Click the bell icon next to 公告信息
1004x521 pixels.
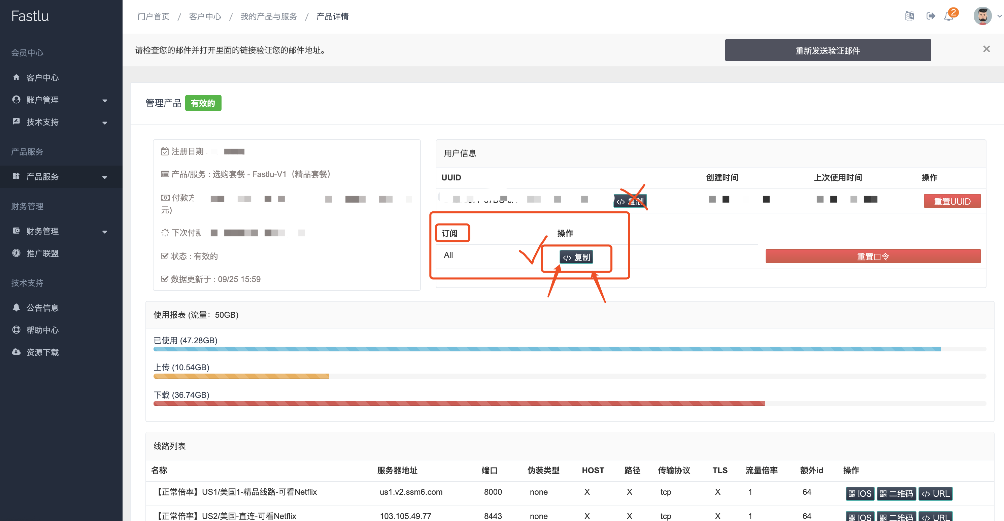click(16, 308)
